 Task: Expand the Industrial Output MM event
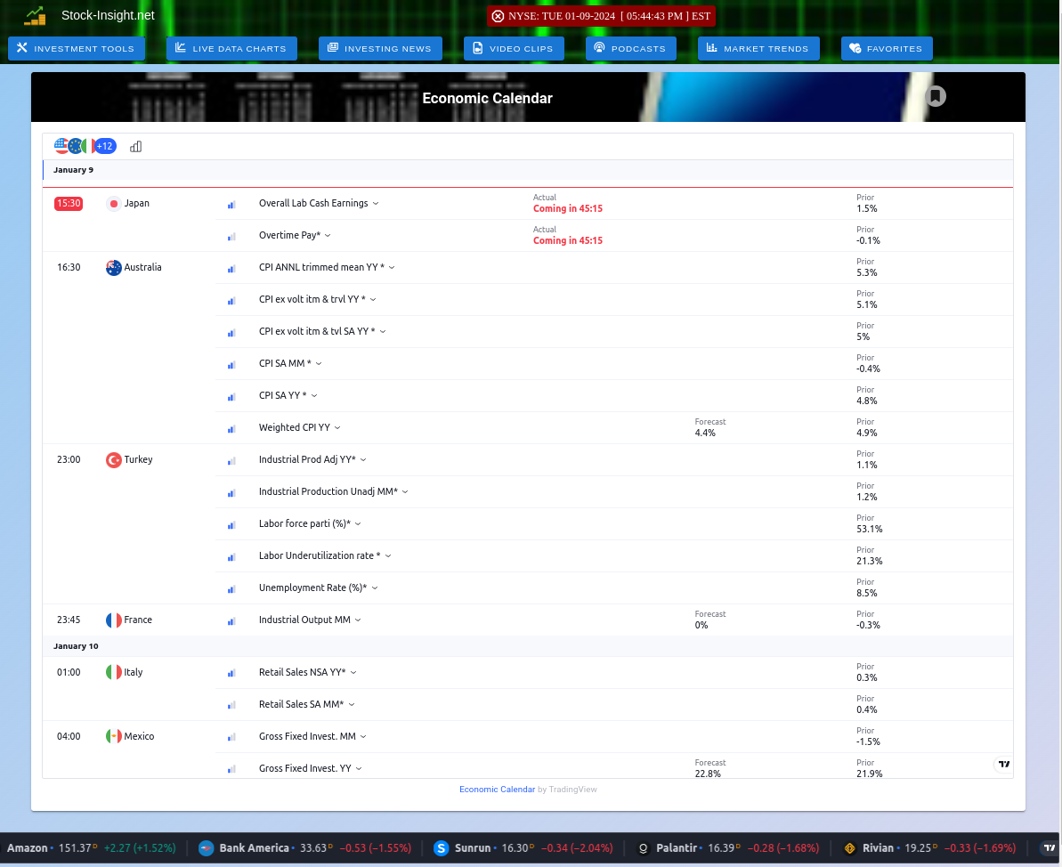tap(358, 620)
